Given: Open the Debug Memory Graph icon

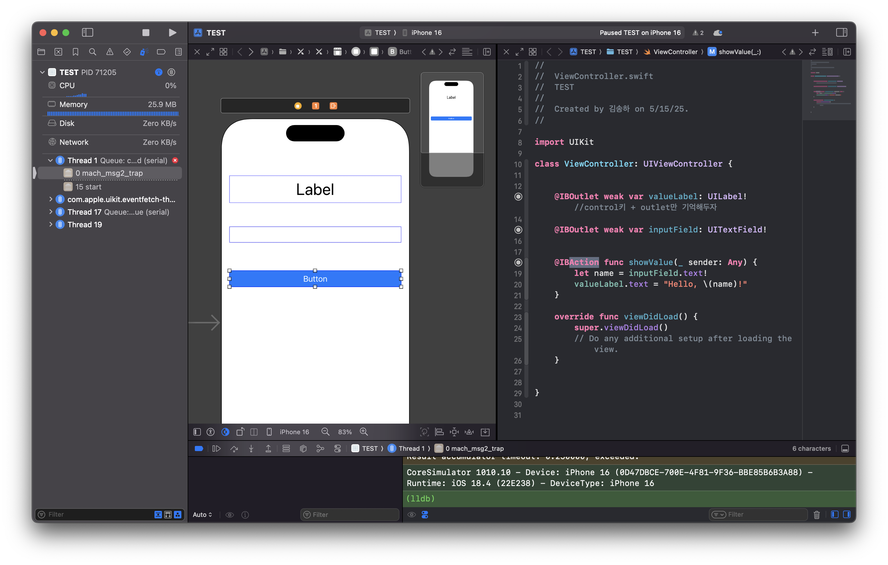Looking at the screenshot, I should coord(320,449).
